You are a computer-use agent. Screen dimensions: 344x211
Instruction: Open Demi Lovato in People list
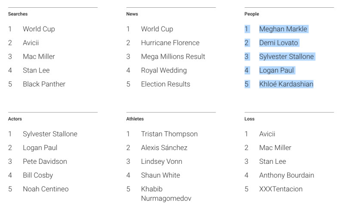(x=279, y=43)
